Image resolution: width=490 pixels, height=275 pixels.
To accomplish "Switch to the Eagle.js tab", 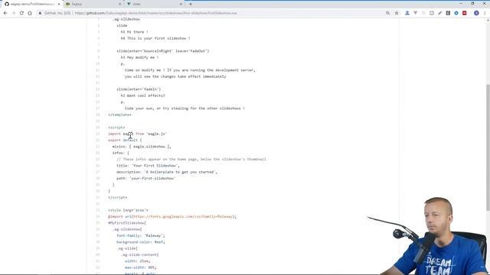I will point(93,4).
